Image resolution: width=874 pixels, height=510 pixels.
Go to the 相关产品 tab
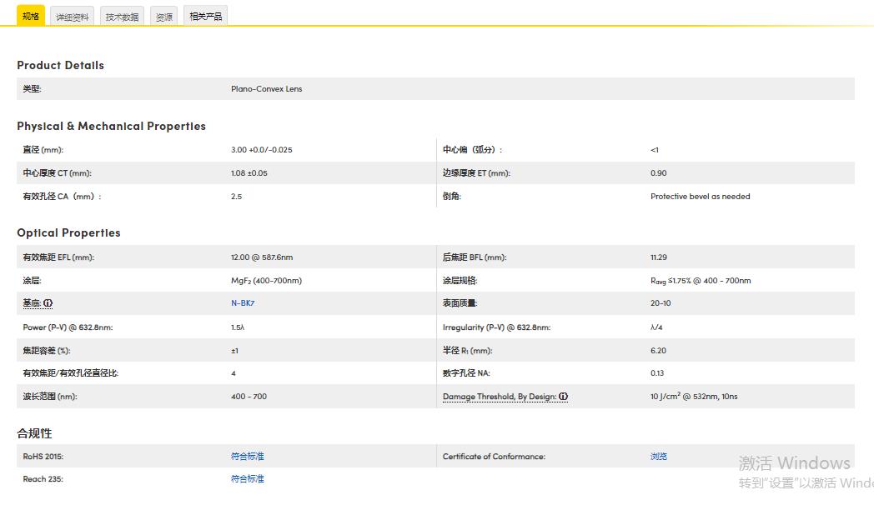pyautogui.click(x=205, y=17)
